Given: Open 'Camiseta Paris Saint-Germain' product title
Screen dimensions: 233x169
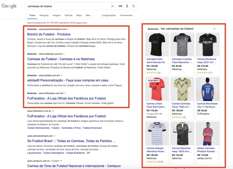Looking at the screenshot, I should 157,61.
